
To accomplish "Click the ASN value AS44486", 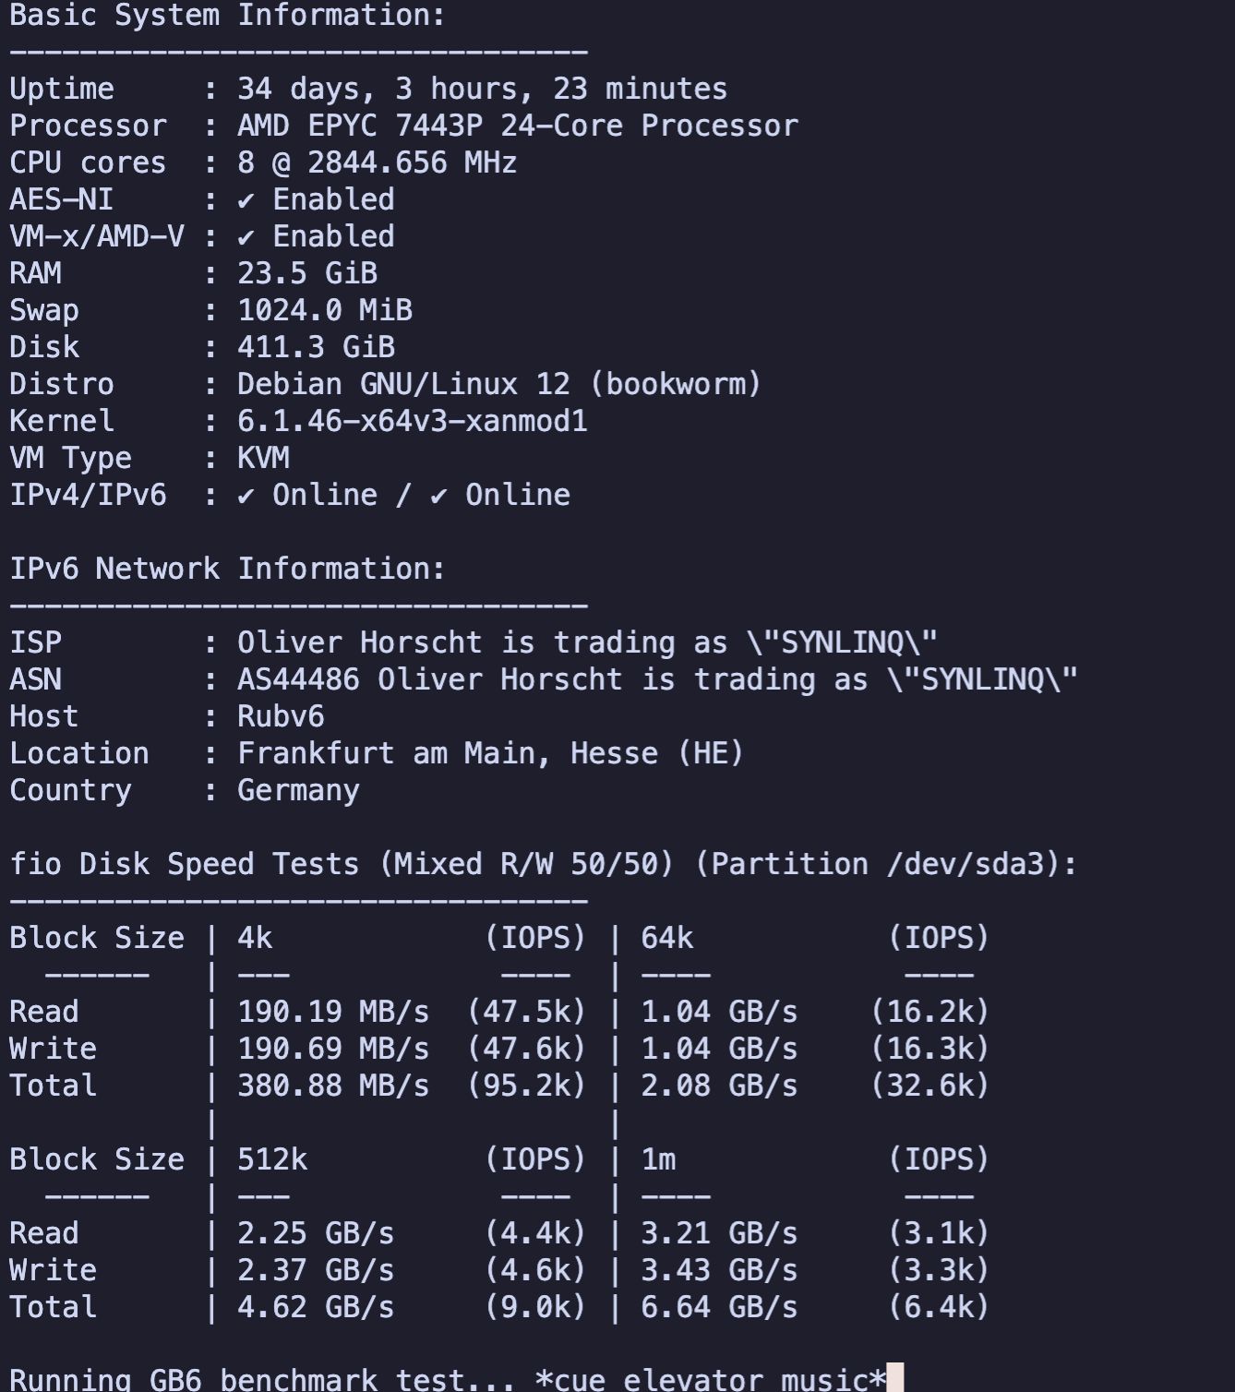I will (298, 679).
